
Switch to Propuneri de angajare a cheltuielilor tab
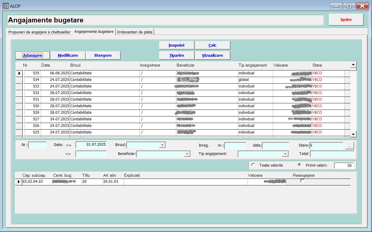tap(39, 32)
